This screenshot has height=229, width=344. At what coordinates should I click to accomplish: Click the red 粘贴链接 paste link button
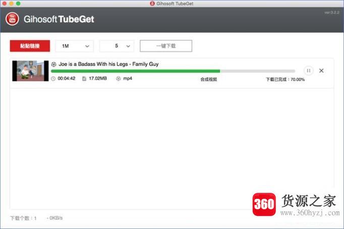30,46
